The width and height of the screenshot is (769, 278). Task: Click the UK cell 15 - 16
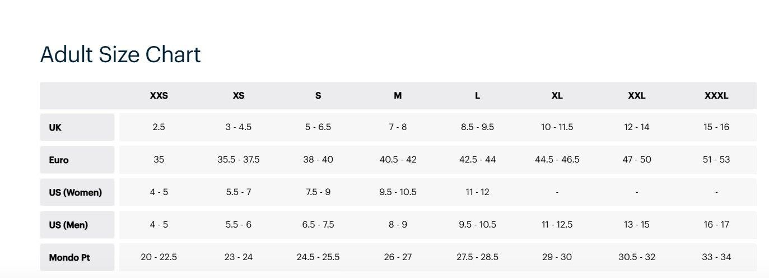[x=716, y=127]
